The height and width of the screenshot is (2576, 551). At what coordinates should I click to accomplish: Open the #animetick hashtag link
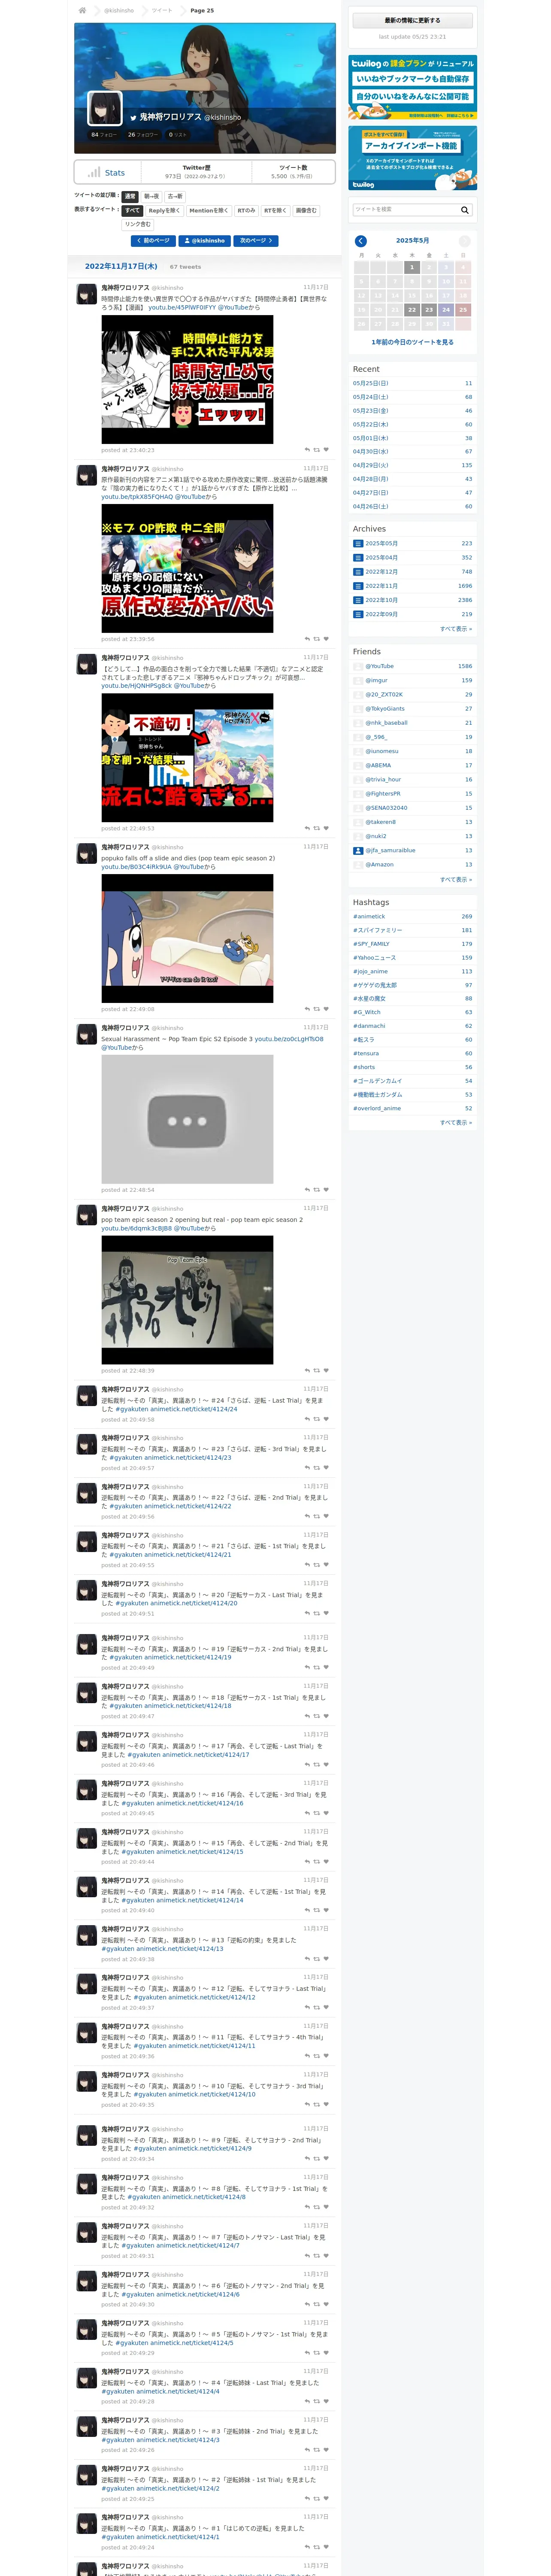point(369,917)
